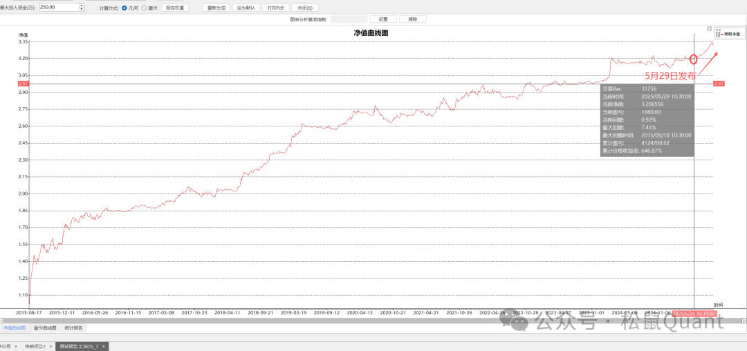
Task: Click the 设为默认 button
Action: point(246,8)
